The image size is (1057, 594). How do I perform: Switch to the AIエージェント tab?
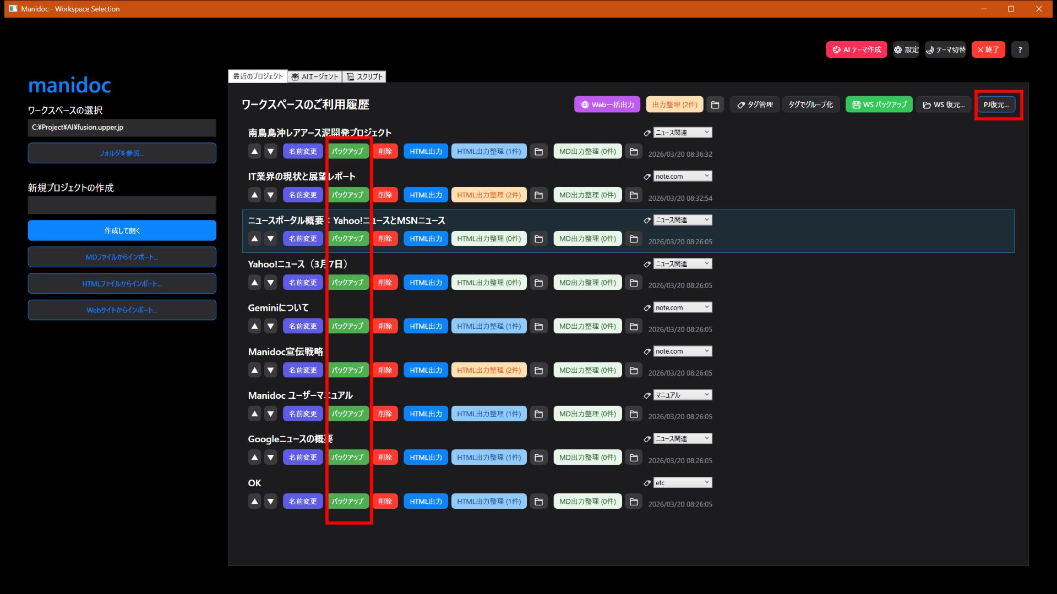pos(314,76)
